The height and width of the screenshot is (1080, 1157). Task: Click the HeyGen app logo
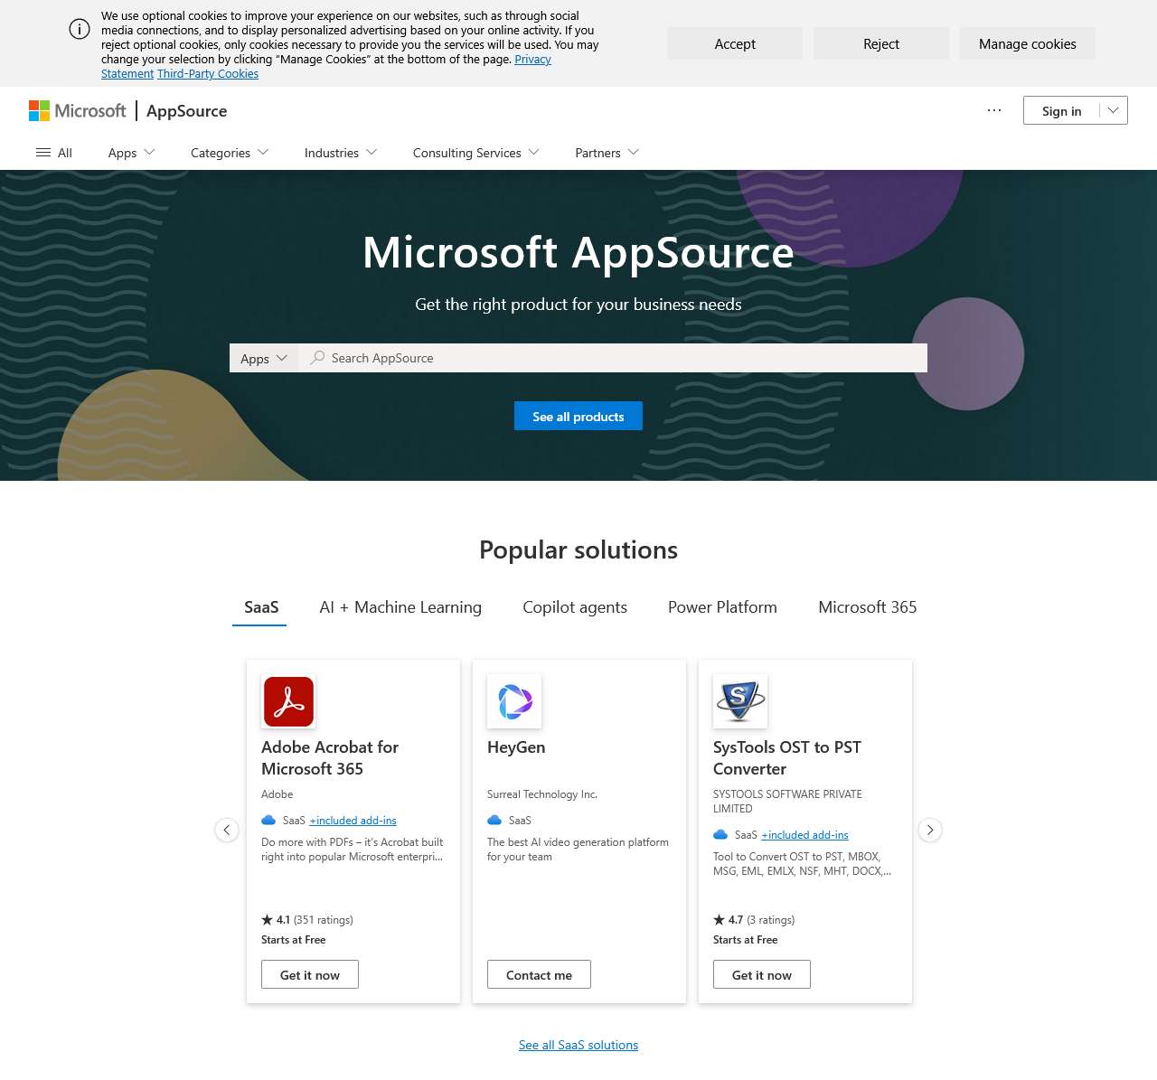pos(514,701)
